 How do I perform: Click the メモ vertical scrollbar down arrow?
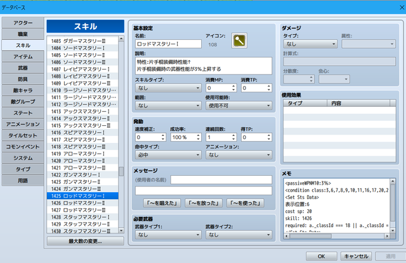tap(393, 231)
